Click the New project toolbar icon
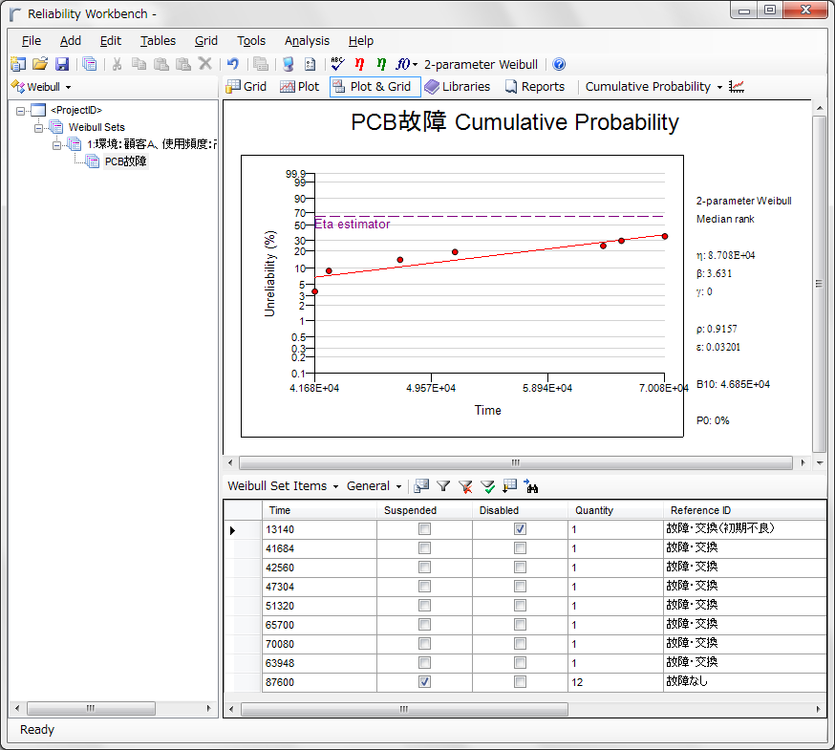Image resolution: width=835 pixels, height=750 pixels. (x=18, y=64)
